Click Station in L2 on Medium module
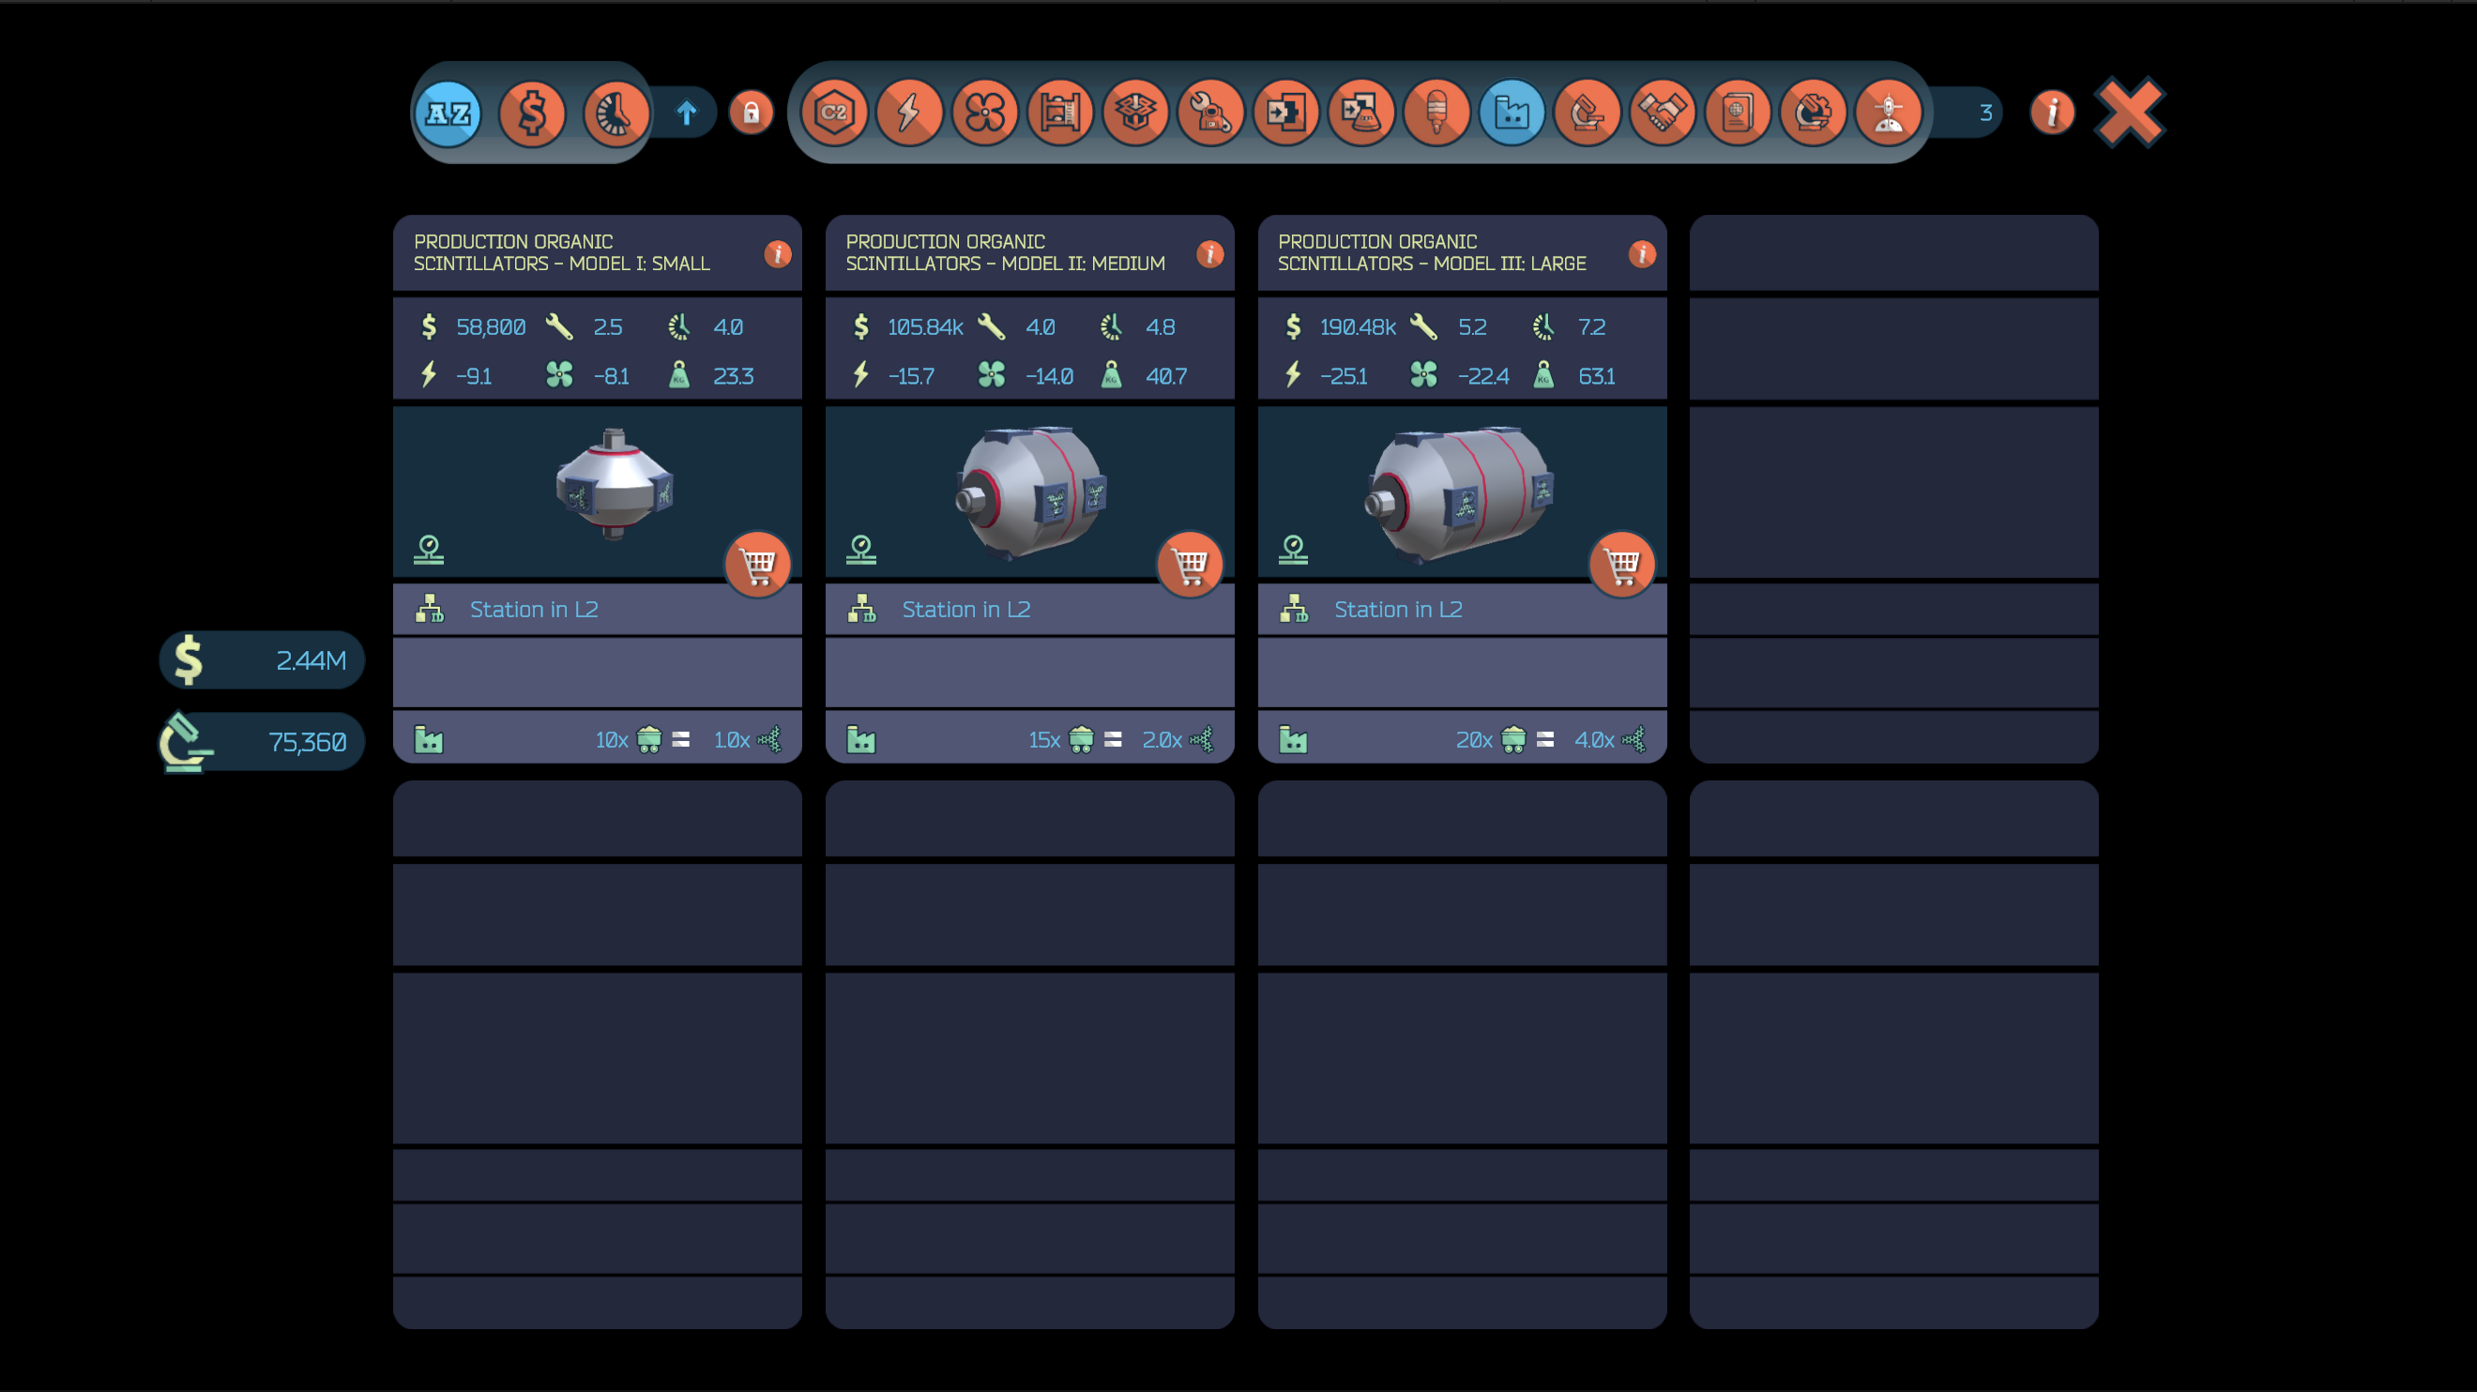Screen dimensions: 2477x1392 pos(965,610)
